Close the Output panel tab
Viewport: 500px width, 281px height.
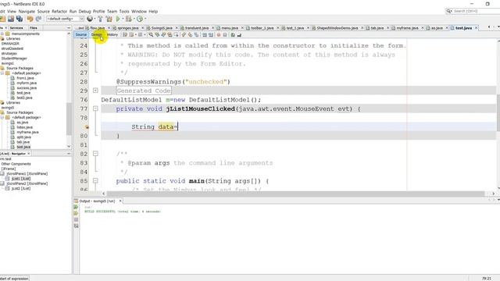click(x=120, y=201)
